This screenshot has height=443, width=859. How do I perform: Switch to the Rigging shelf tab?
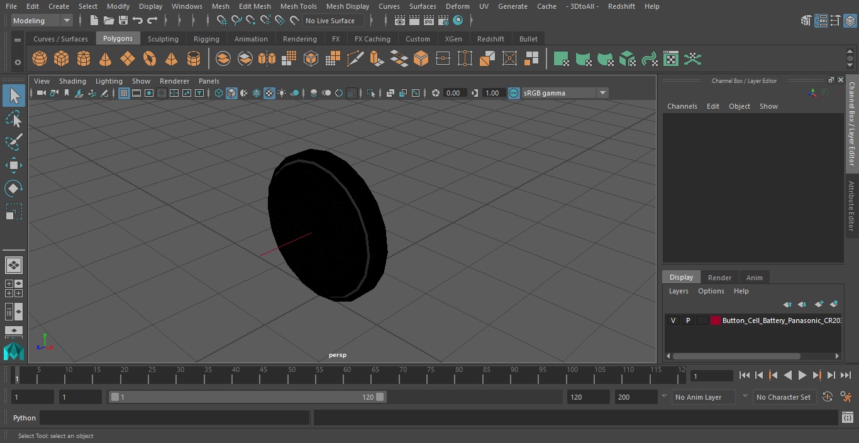pos(206,39)
